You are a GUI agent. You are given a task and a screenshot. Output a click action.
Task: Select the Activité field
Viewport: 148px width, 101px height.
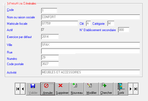pos(91,72)
